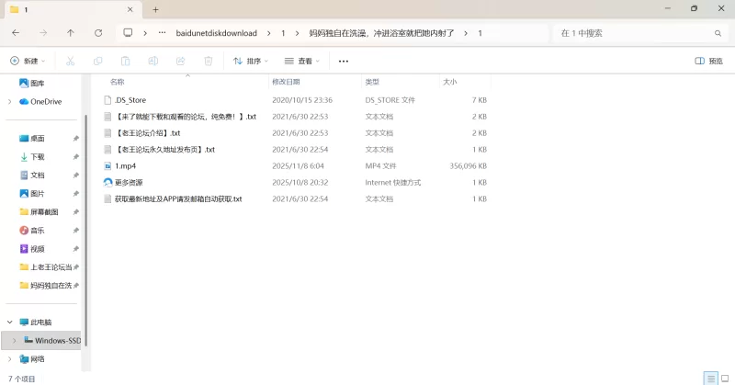Toggle the 预览 preview pane

708,61
